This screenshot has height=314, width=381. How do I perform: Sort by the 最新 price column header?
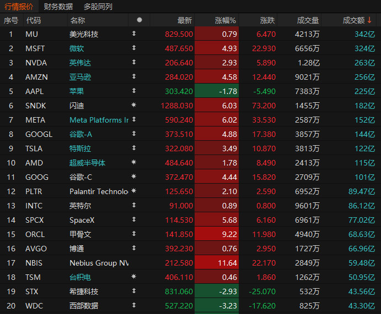coord(185,20)
